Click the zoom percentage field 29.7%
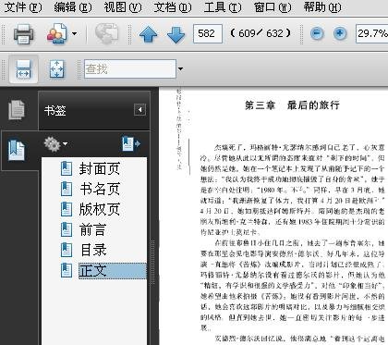Screen dimensions: 388x345 (x=371, y=33)
